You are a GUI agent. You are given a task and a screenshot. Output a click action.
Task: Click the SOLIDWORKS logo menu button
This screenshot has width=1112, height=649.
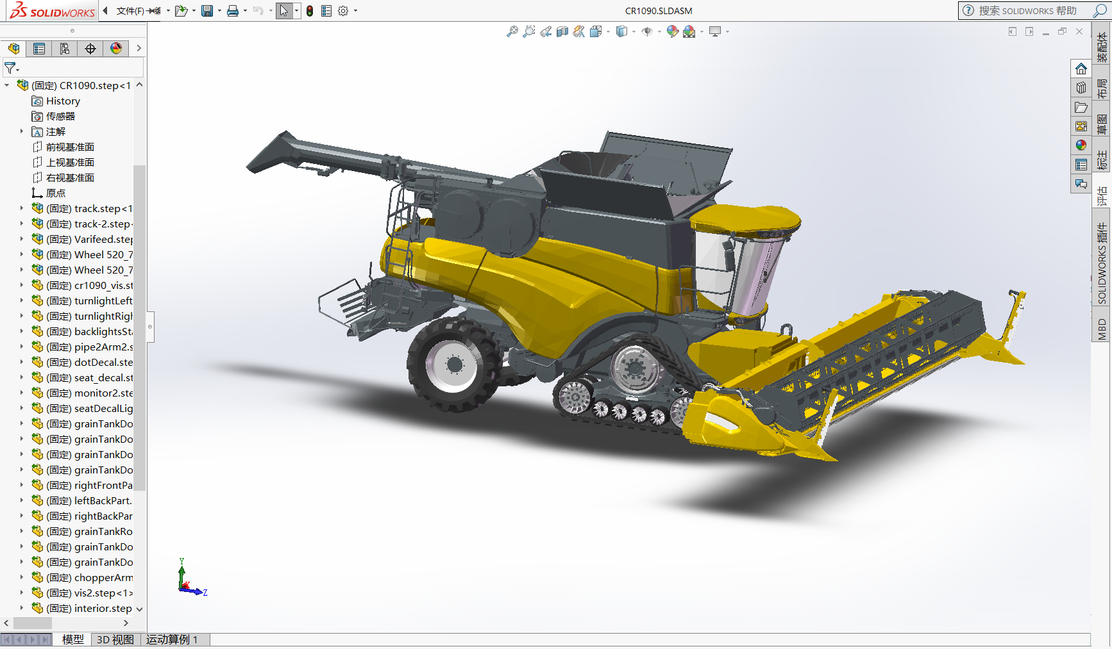pos(52,11)
